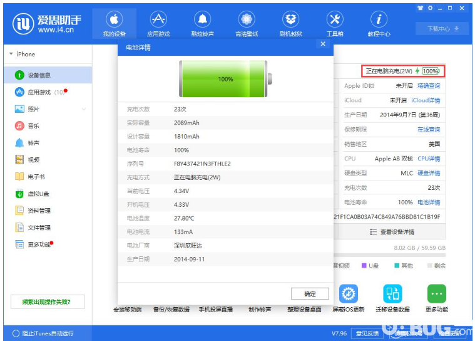Viewport: 475px width, 341px height.
Task: Select 视频 in the sidebar
Action: (48, 160)
